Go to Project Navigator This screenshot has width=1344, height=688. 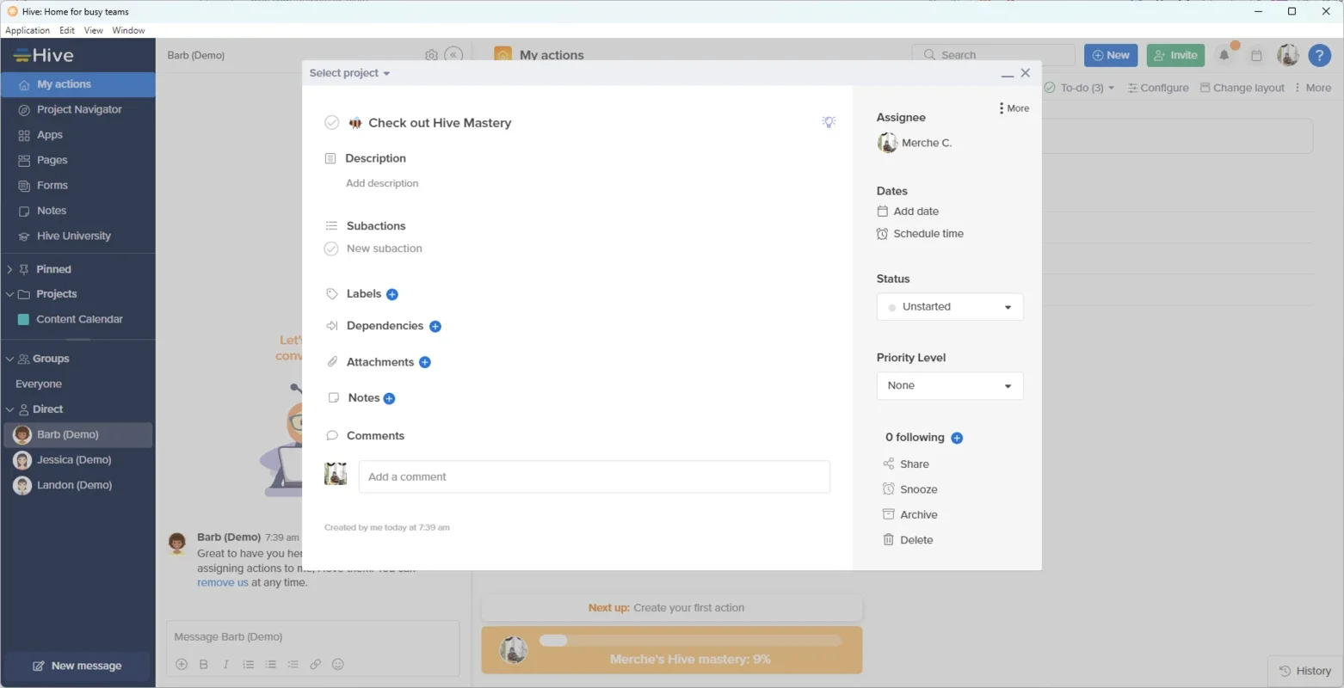(78, 109)
